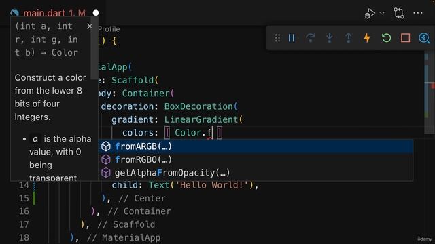Screen dimensions: 435x244
Task: Click the Step Over debug button
Action: coord(311,38)
